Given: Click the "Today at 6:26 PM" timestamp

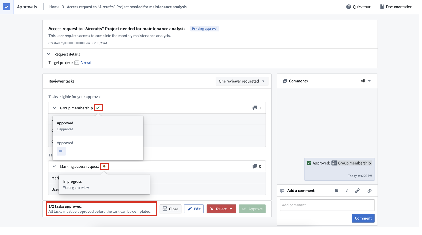Looking at the screenshot, I should tap(360, 176).
